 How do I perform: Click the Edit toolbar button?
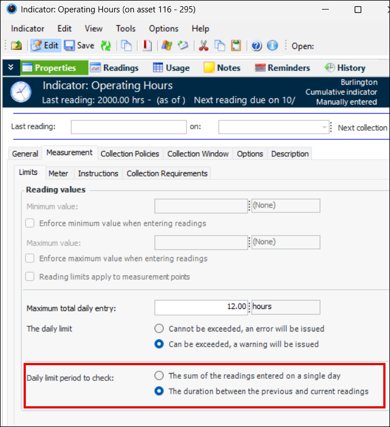[x=45, y=46]
